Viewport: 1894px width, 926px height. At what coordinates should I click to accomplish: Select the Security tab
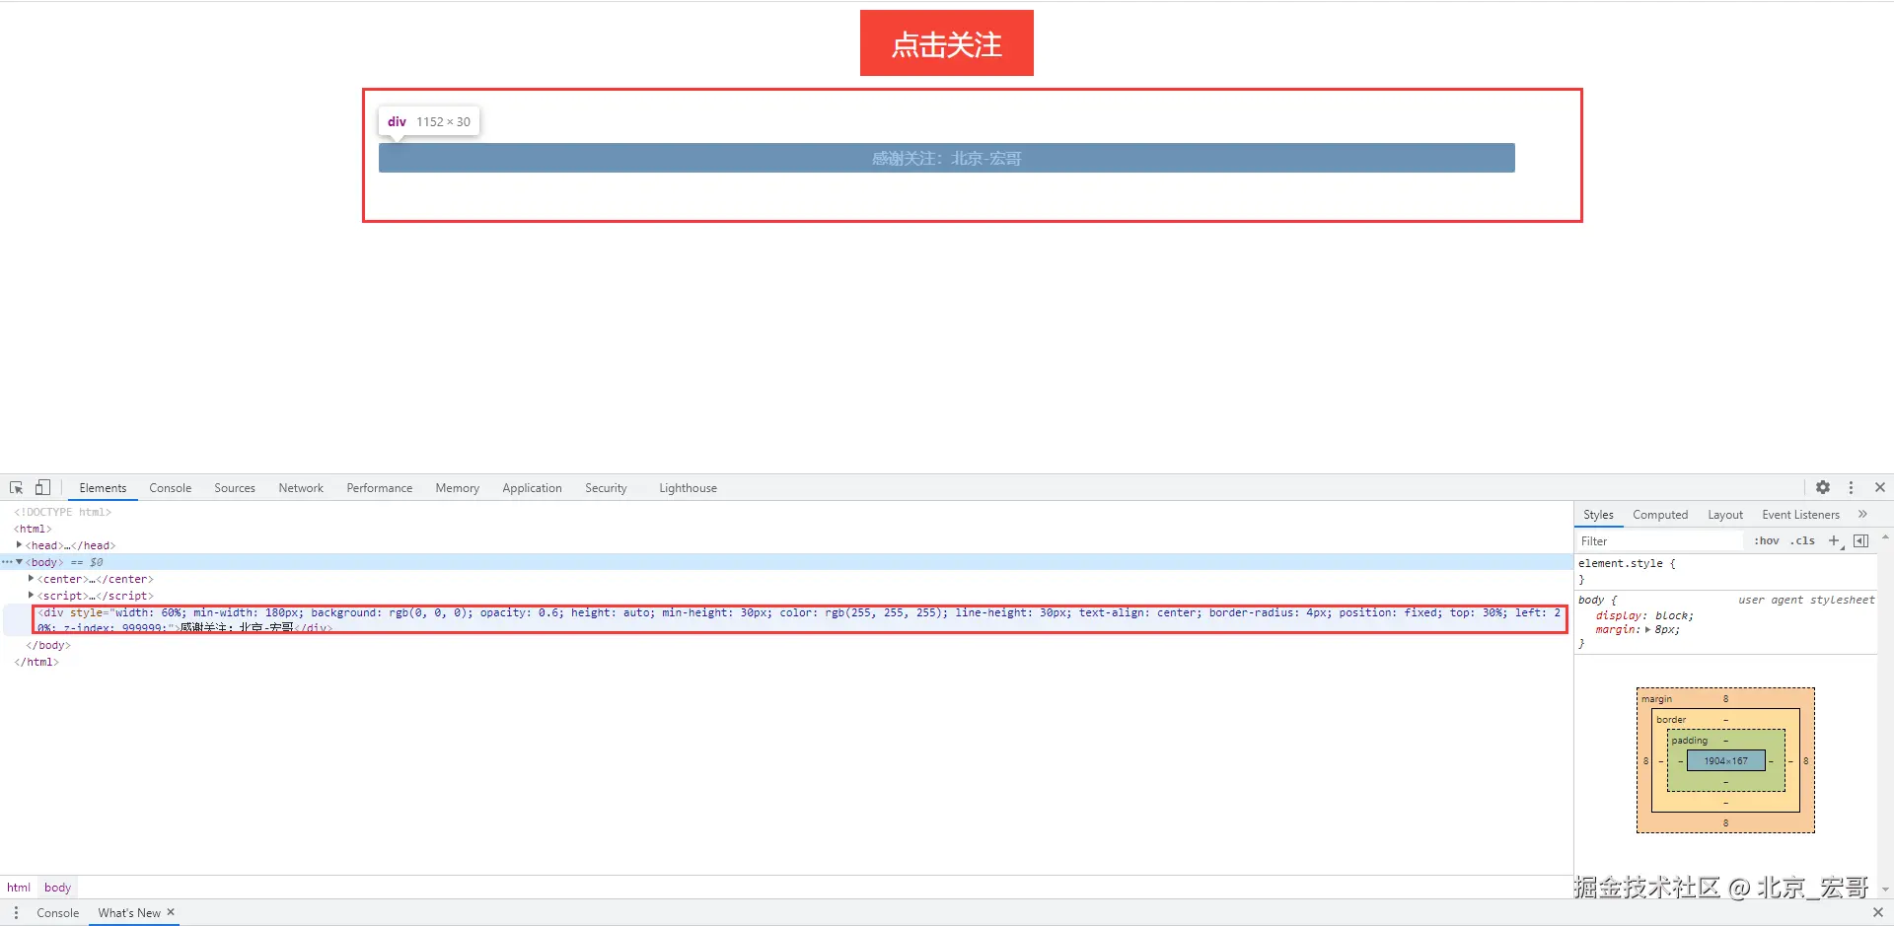(x=606, y=488)
